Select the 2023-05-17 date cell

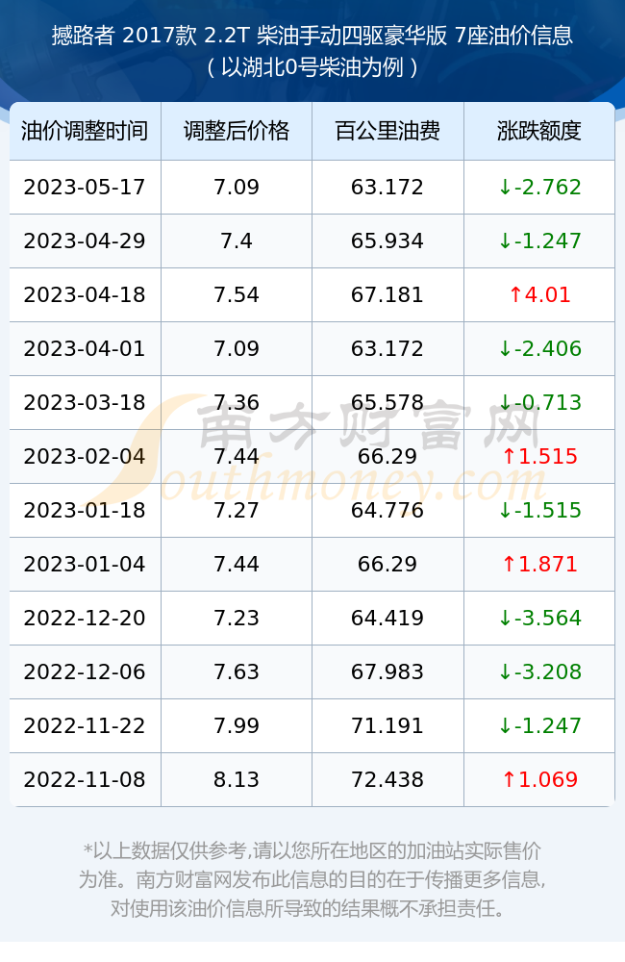85,188
